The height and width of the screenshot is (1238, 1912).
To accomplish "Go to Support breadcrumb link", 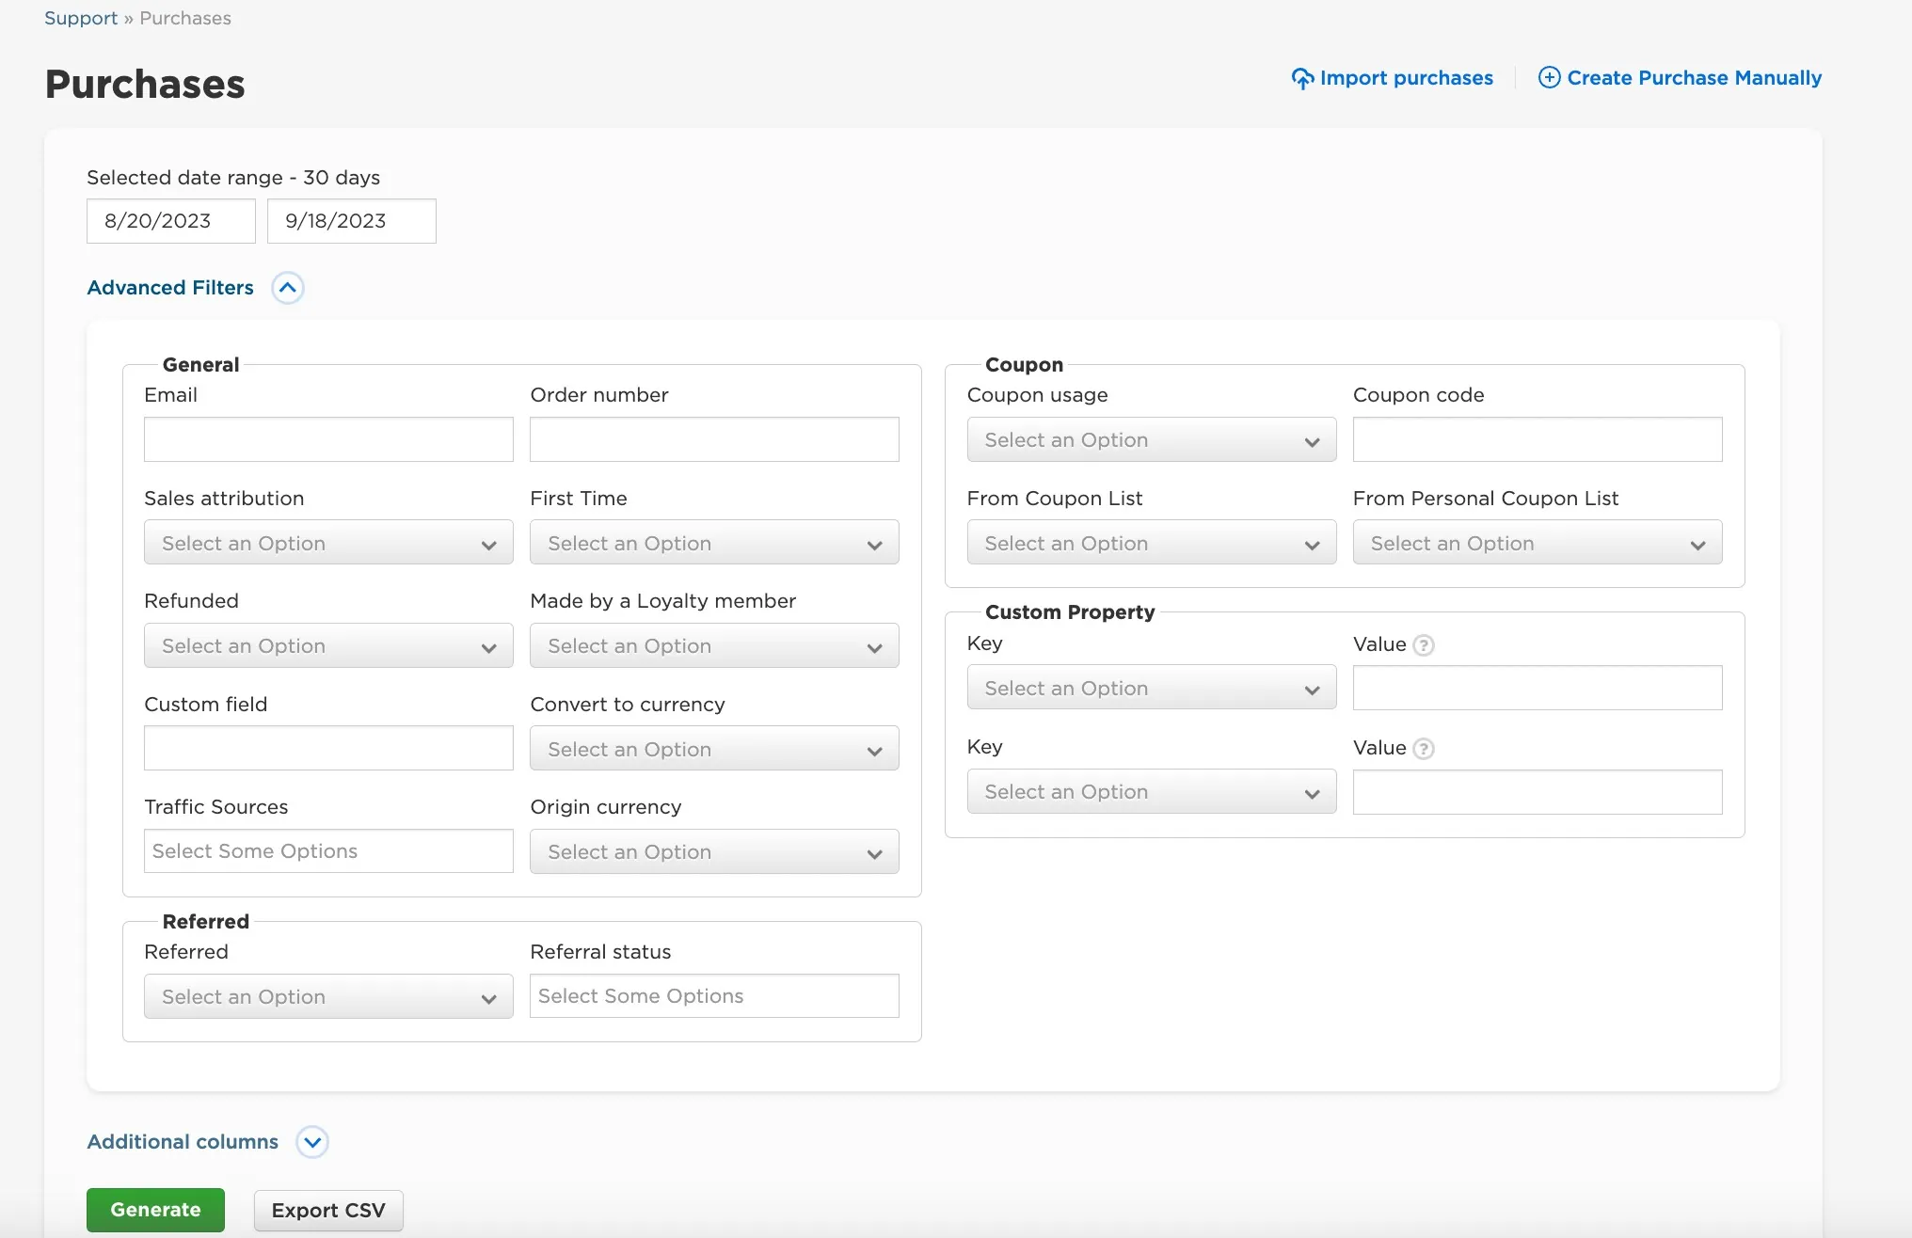I will 81,18.
